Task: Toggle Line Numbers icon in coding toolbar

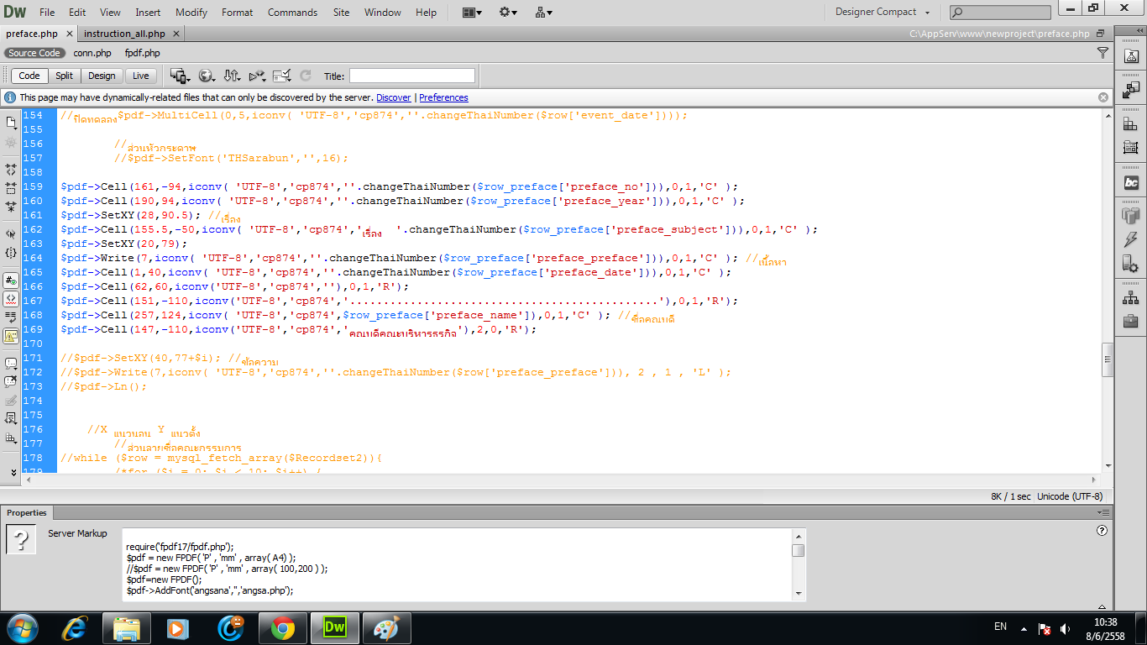Action: tap(11, 281)
